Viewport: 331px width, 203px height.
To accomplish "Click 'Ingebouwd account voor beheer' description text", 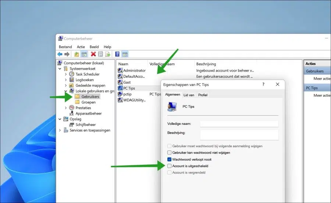I will 225,70.
